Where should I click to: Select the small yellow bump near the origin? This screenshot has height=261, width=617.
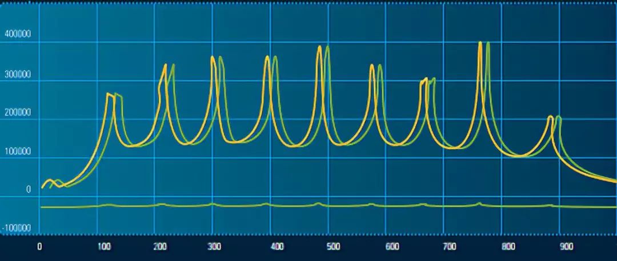(x=49, y=180)
